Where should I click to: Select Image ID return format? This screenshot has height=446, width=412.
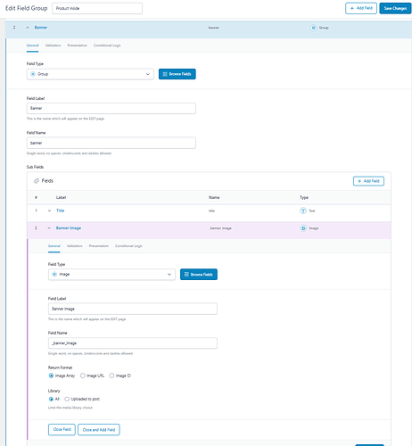[111, 376]
